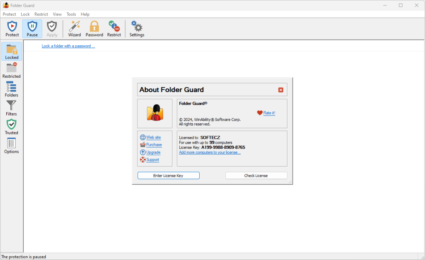The image size is (425, 260).
Task: Close the About Folder Guard dialog
Action: [x=281, y=89]
